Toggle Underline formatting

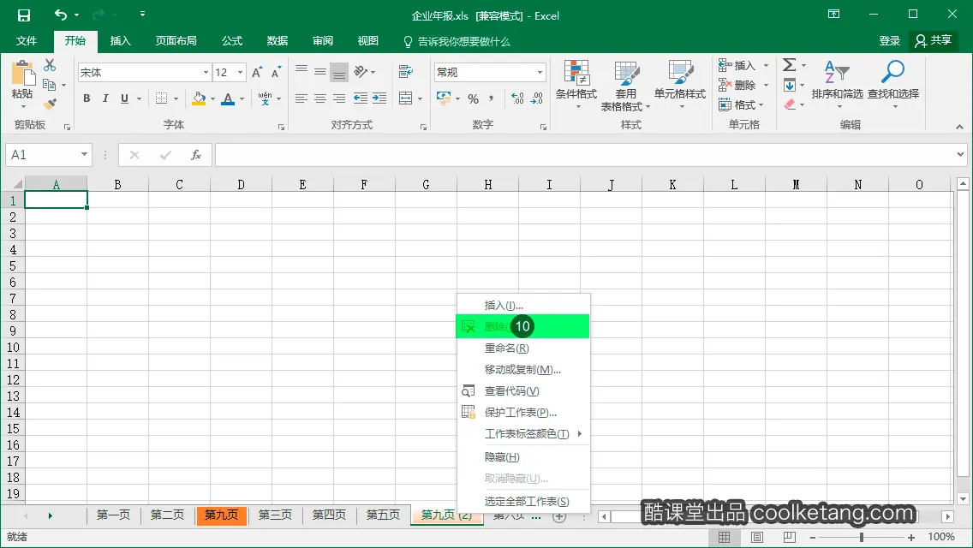click(124, 98)
